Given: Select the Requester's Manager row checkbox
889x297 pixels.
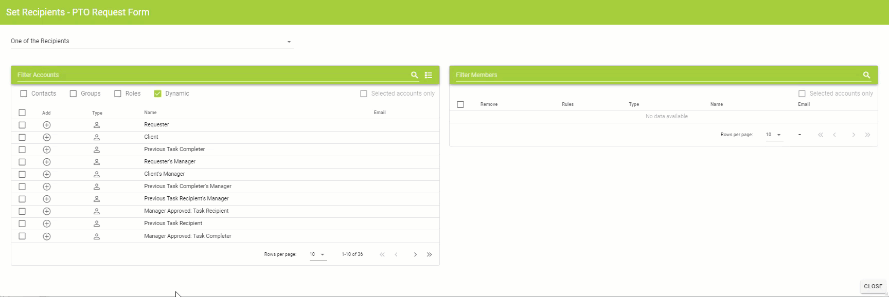Looking at the screenshot, I should tap(22, 162).
